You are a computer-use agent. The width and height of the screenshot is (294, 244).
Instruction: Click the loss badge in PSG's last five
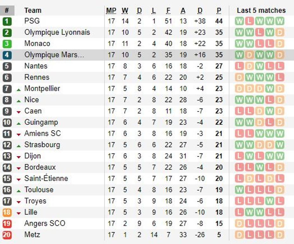coord(250,21)
